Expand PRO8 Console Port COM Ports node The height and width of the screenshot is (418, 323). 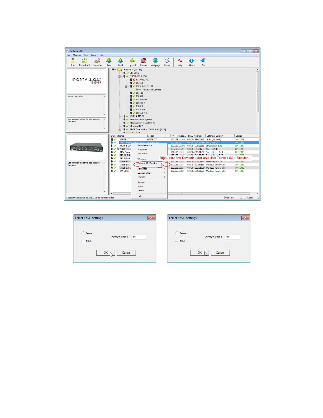120,130
